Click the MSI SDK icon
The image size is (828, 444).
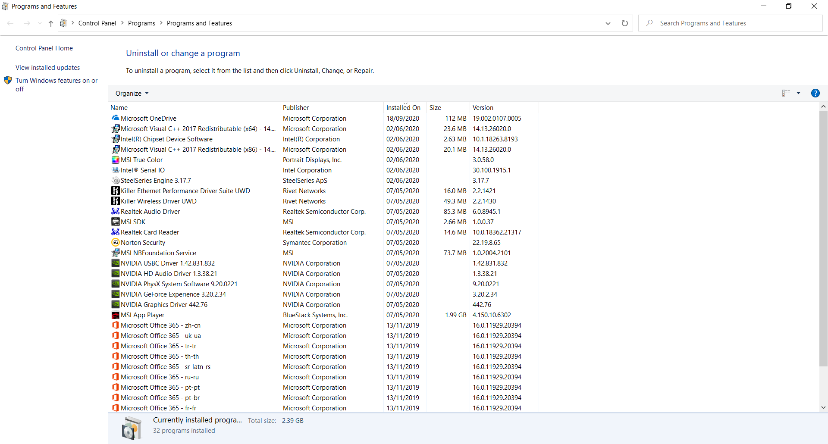[x=115, y=222]
